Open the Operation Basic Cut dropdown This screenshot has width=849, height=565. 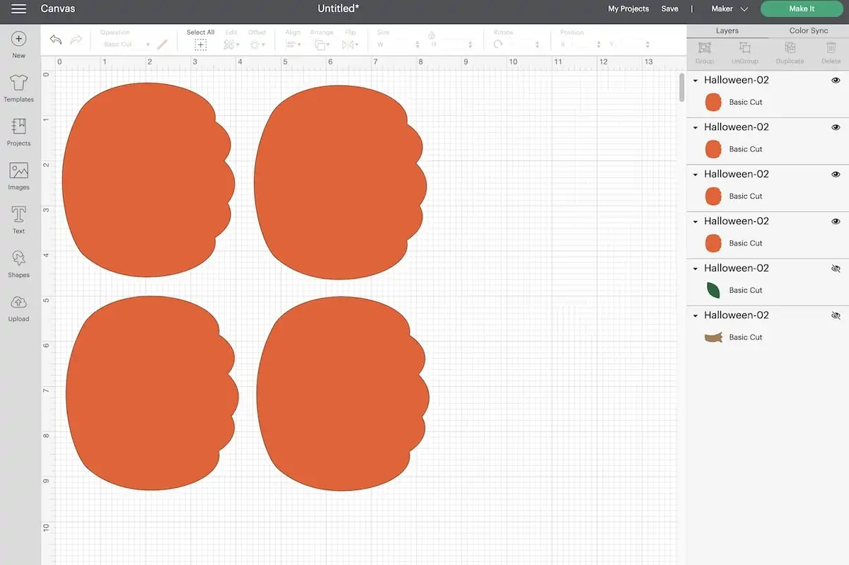127,45
